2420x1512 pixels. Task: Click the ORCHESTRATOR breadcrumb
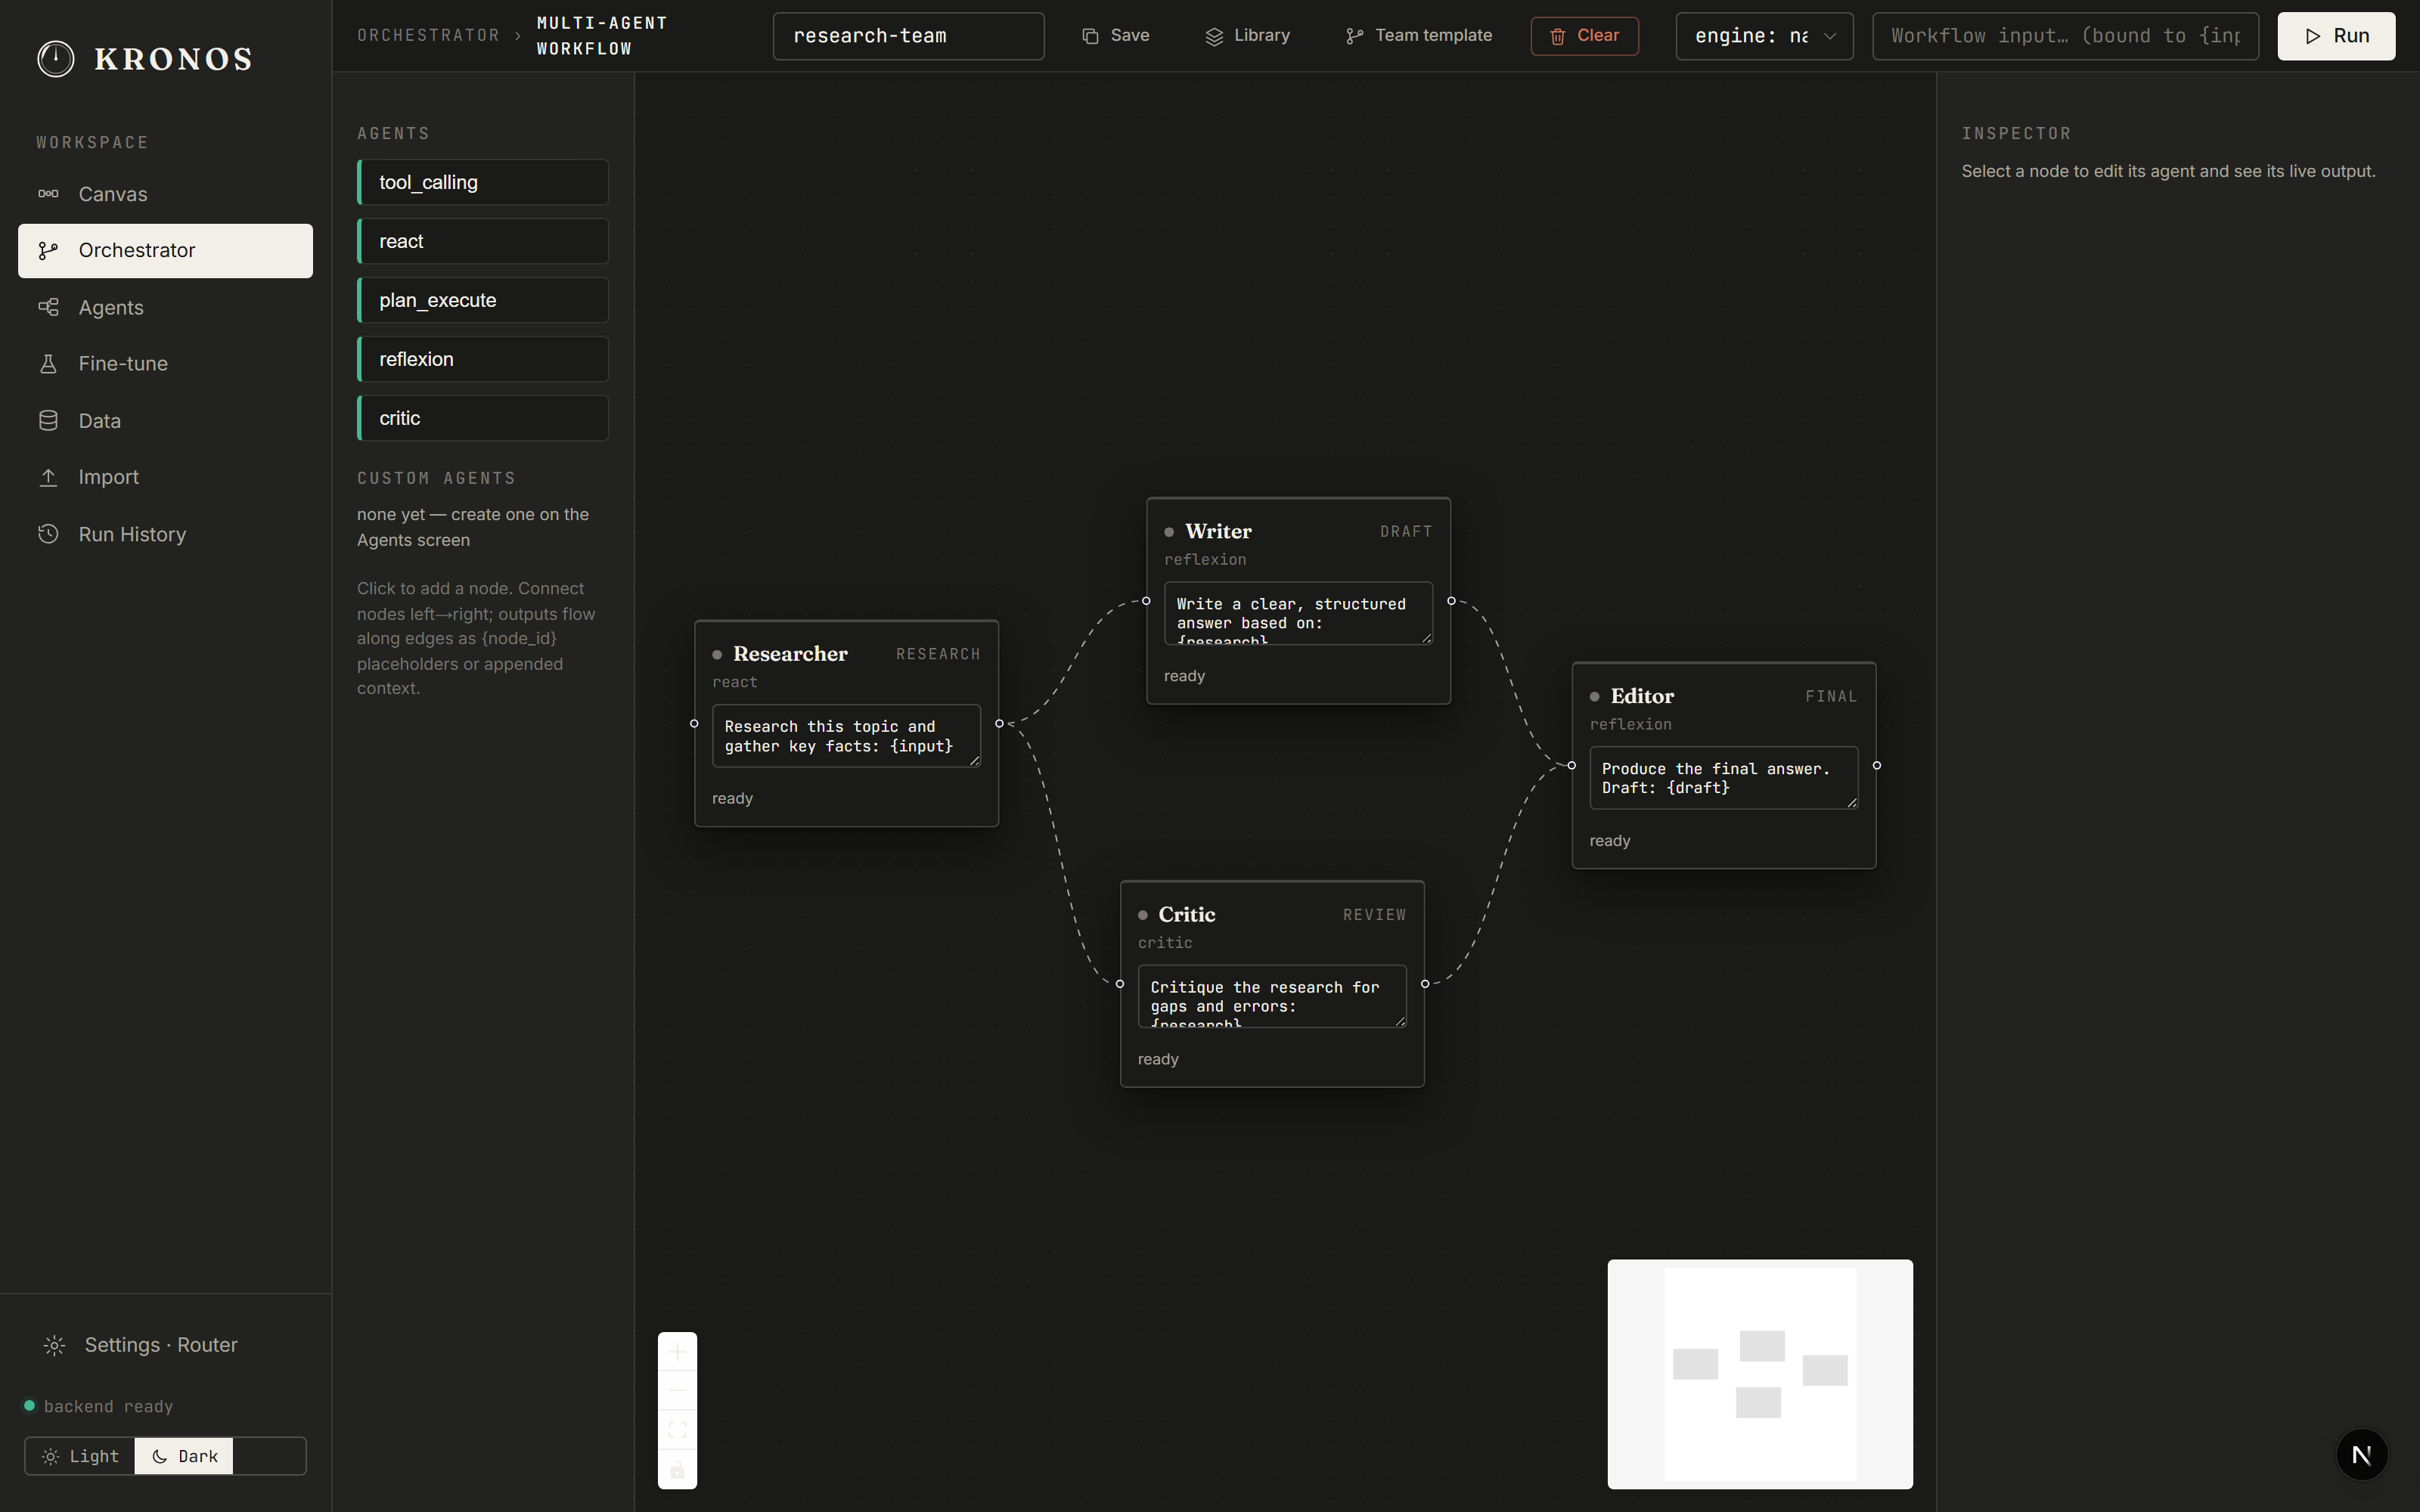point(428,36)
